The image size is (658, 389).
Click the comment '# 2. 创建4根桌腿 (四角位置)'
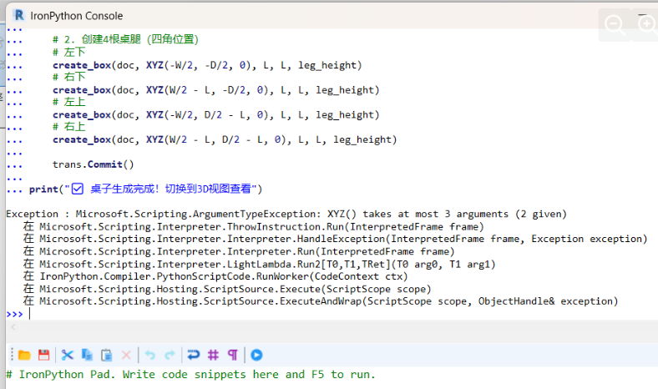(x=125, y=39)
